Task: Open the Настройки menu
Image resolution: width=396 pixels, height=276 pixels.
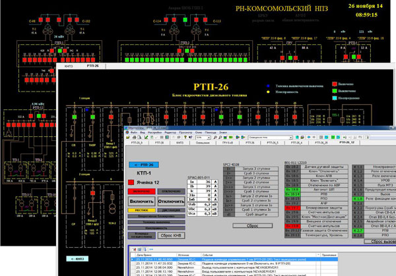Action: click(x=154, y=132)
